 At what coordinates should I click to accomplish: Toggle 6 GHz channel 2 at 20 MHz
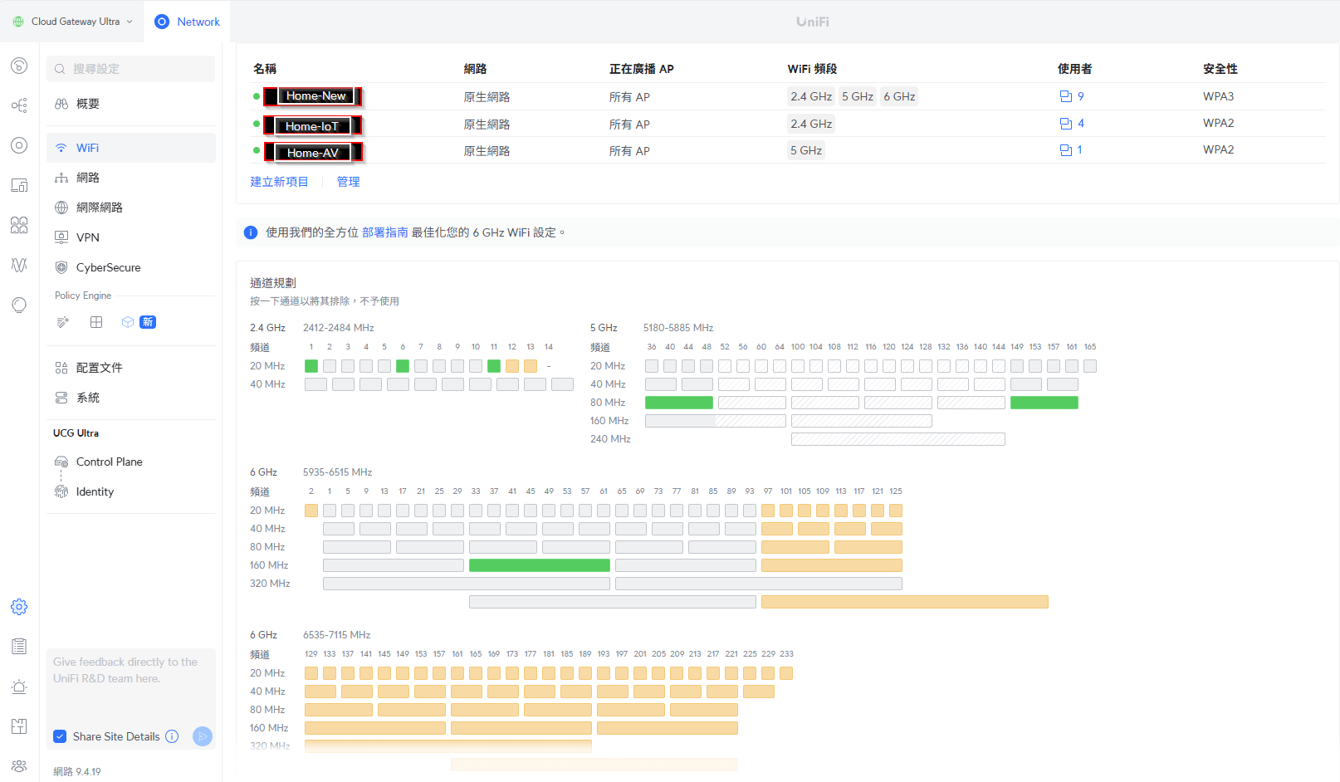(x=311, y=511)
